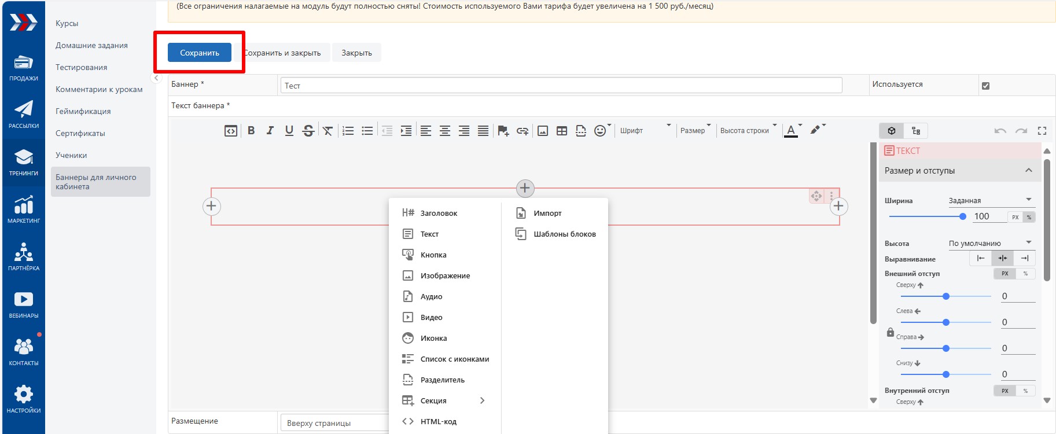Open the Высота По умолчанию dropdown
The width and height of the screenshot is (1056, 434).
pos(991,243)
